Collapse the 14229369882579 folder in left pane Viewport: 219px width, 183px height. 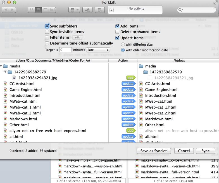tap(6, 72)
